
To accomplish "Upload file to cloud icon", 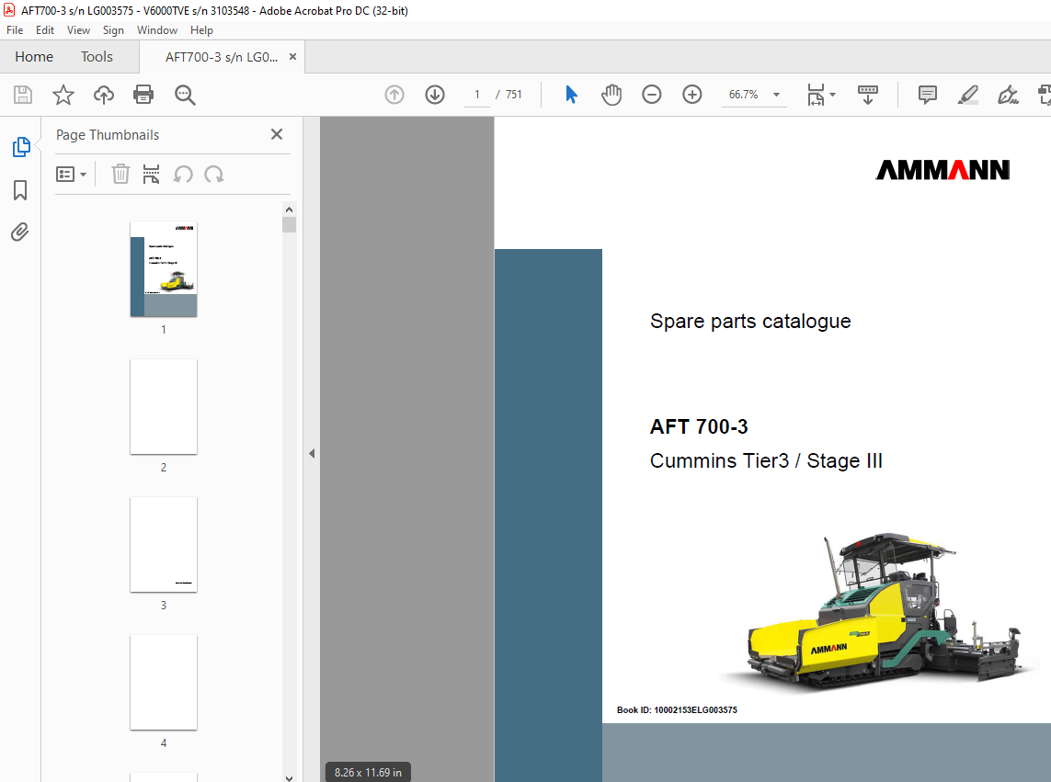I will coord(103,95).
